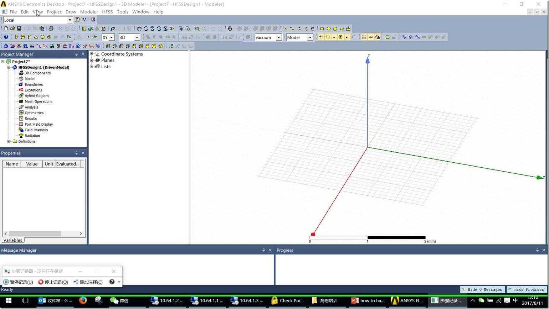Click the Paste clipboard icon
Screen dimensions: 549x309
[42, 28]
